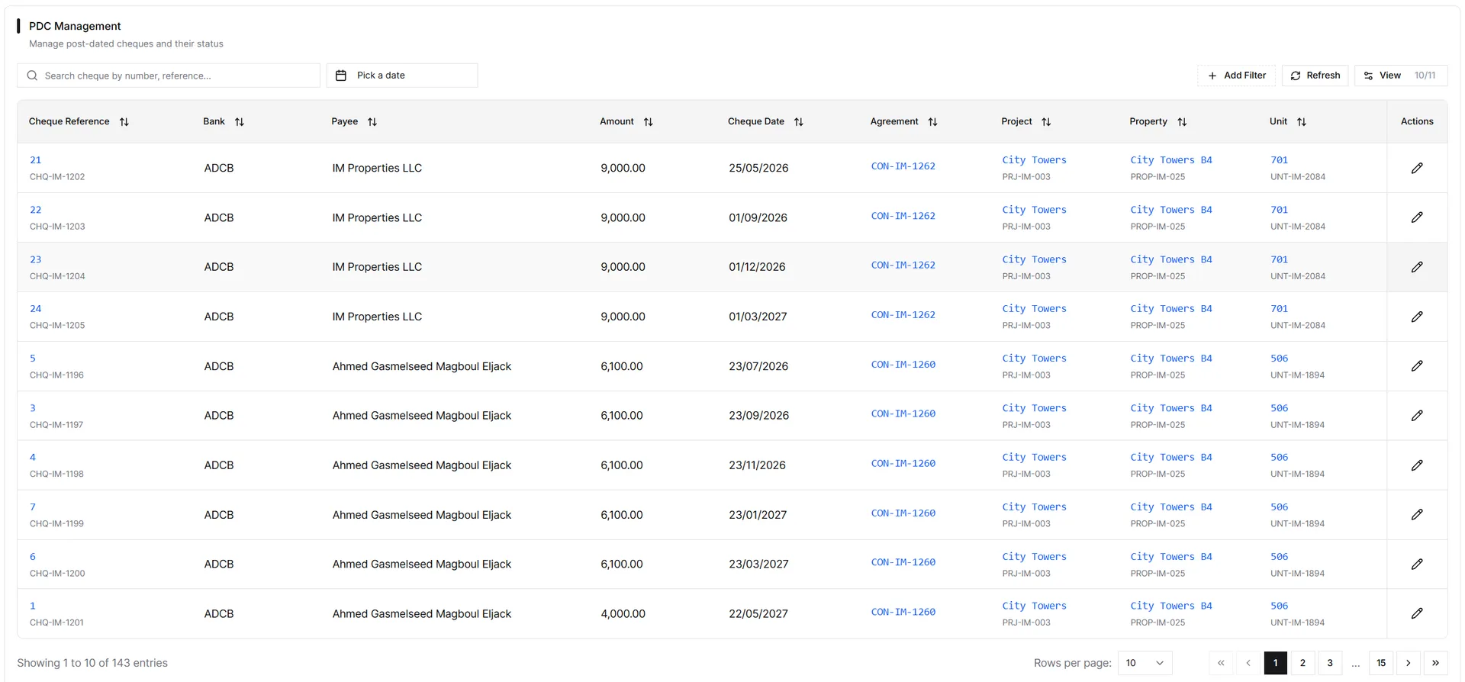
Task: Edit cheque CHQ-IM-1199 with the pencil icon
Action: click(1417, 515)
